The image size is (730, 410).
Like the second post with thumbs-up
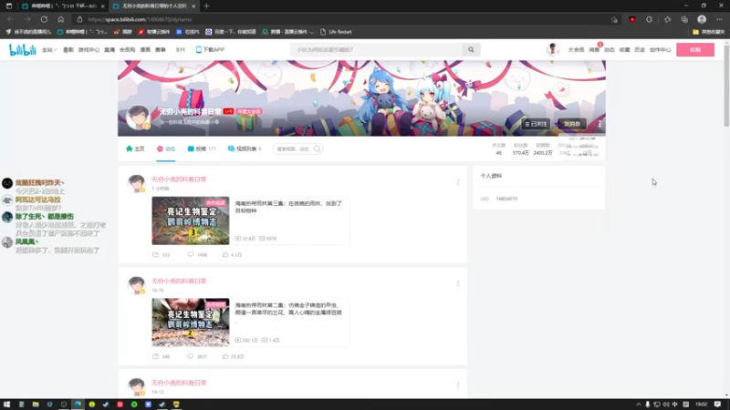coord(225,356)
